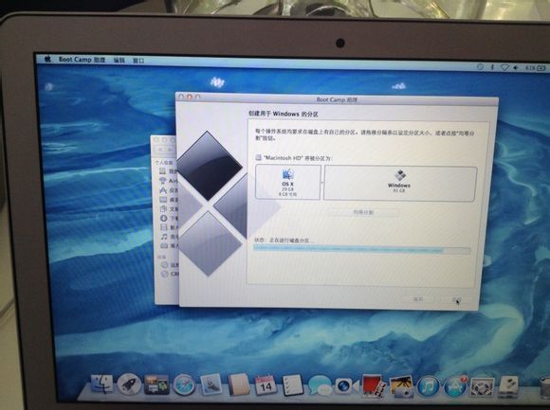Open the Apple menu

coord(47,59)
